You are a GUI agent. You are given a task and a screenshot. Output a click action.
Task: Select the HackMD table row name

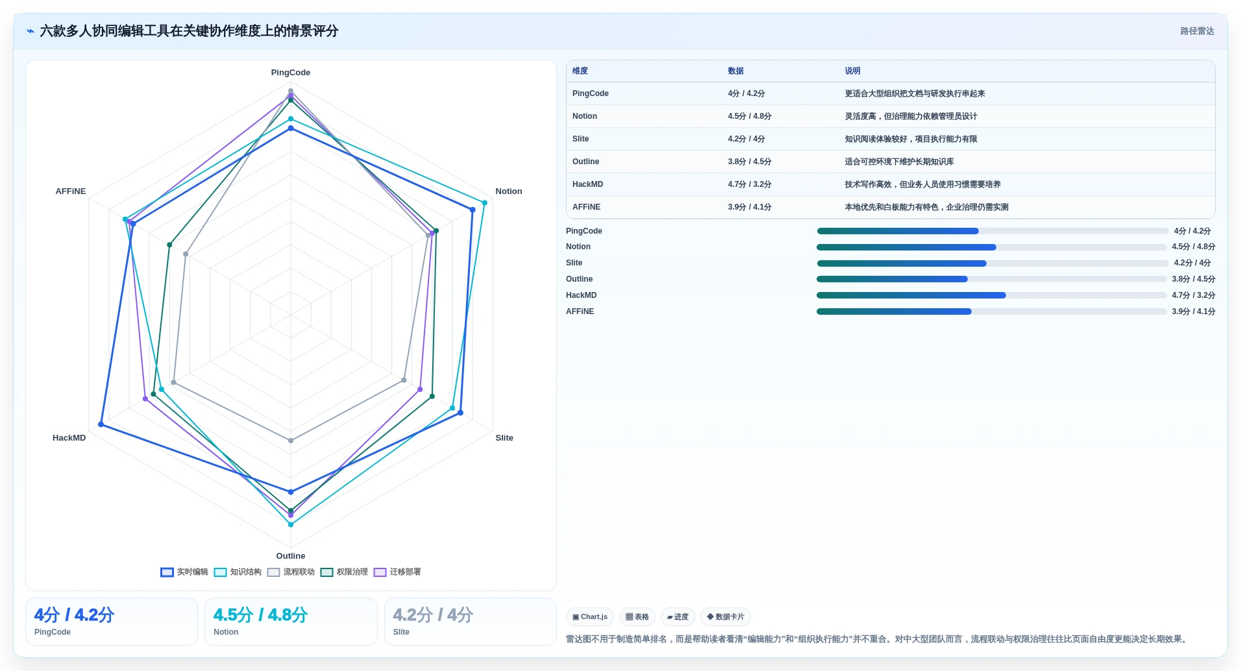click(588, 184)
